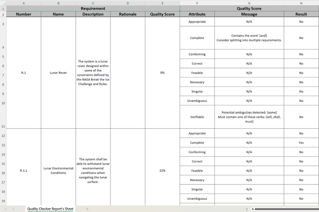Click the previous sheet navigation arrow
This screenshot has width=319, height=212.
[x=6, y=209]
